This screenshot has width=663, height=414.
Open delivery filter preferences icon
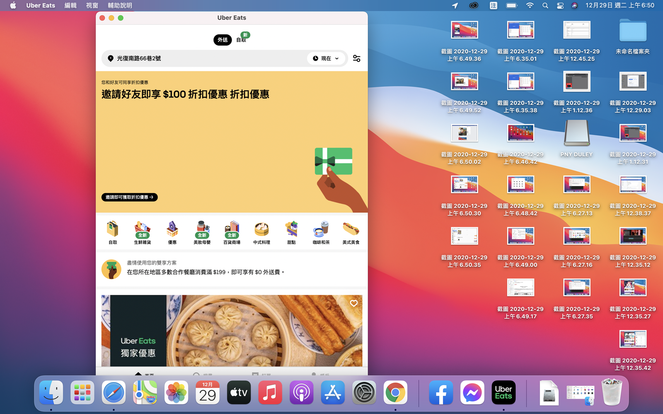pyautogui.click(x=356, y=58)
